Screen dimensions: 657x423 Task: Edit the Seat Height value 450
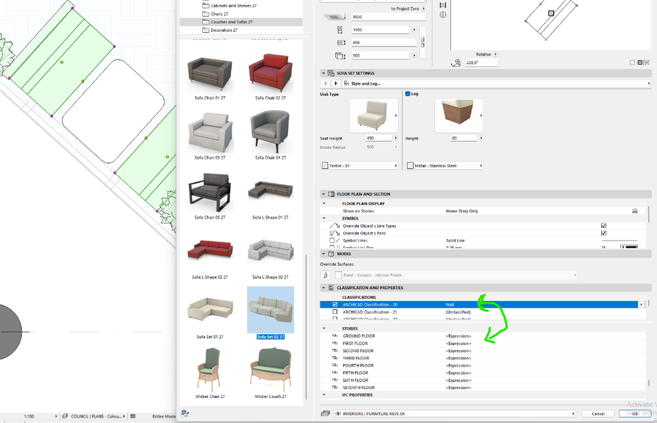[x=379, y=138]
